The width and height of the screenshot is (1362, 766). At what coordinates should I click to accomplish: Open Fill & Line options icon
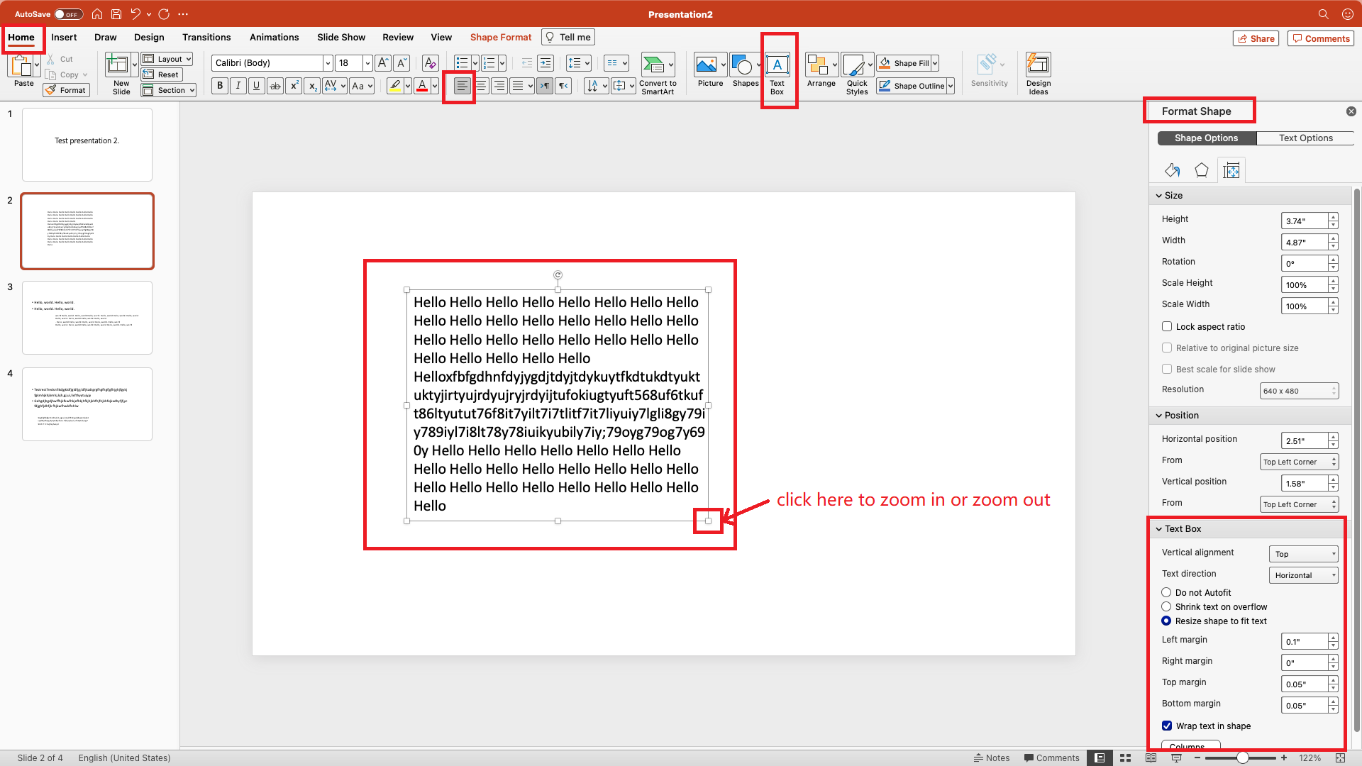[1172, 170]
